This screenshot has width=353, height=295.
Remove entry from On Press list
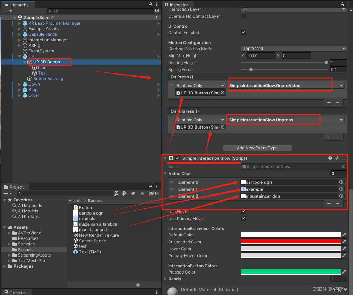338,103
